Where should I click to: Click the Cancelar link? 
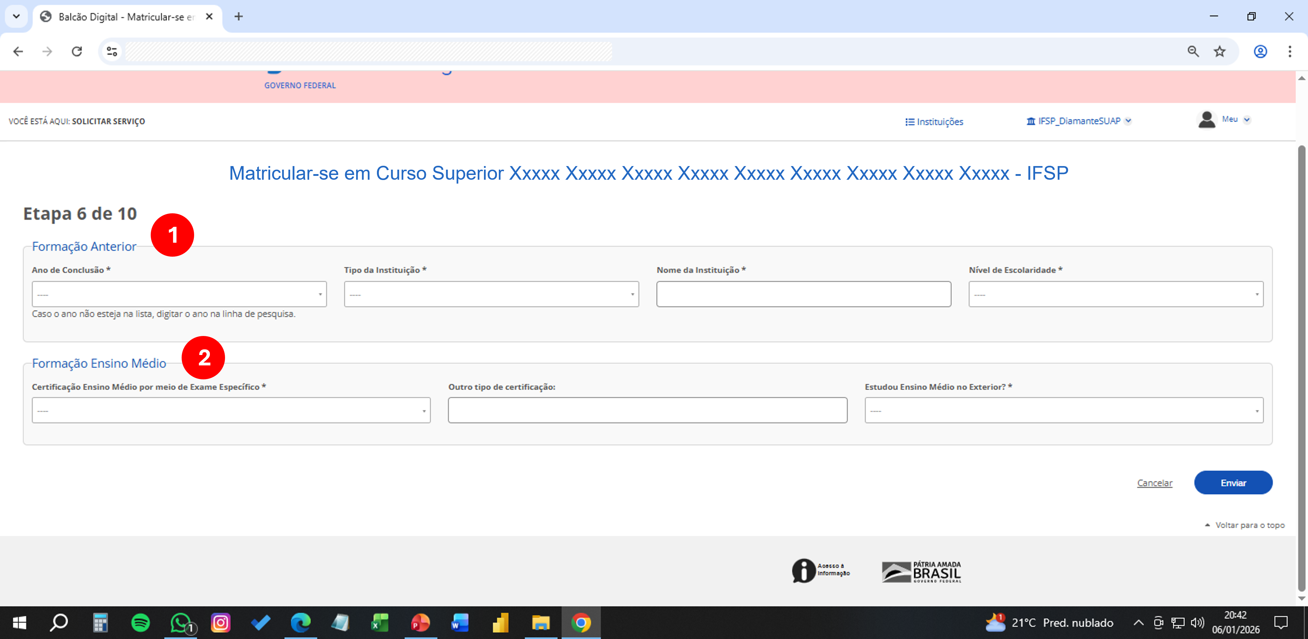pos(1155,483)
